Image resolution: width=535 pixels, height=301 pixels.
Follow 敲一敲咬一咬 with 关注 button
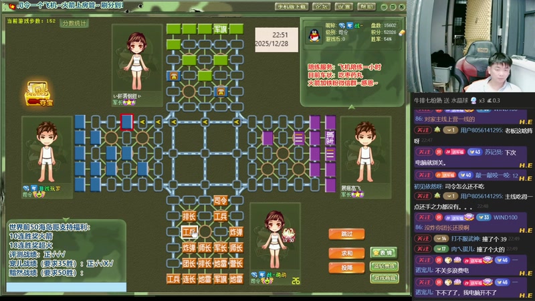[424, 175]
